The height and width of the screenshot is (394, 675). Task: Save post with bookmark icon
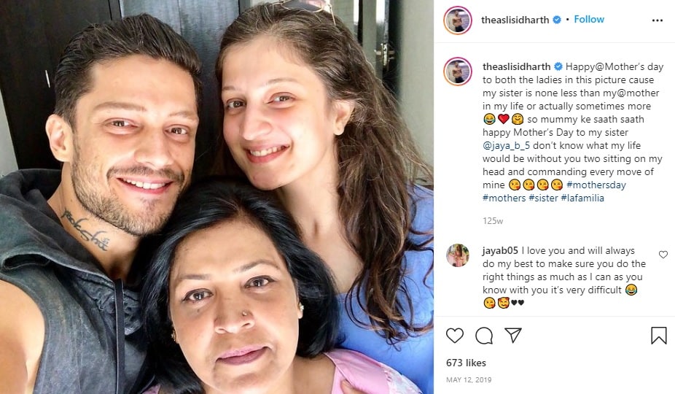[x=659, y=336]
